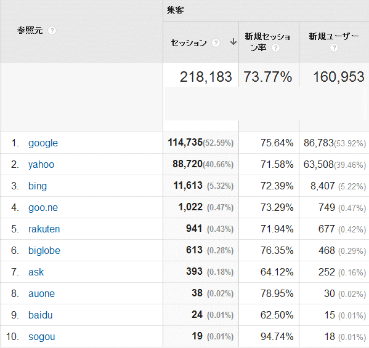This screenshot has width=369, height=348.
Task: Open the ask source link
Action: [36, 272]
